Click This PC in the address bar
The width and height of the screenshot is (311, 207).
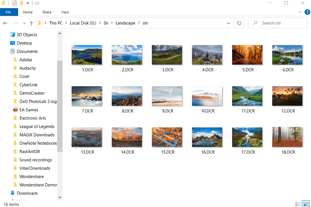click(x=56, y=23)
